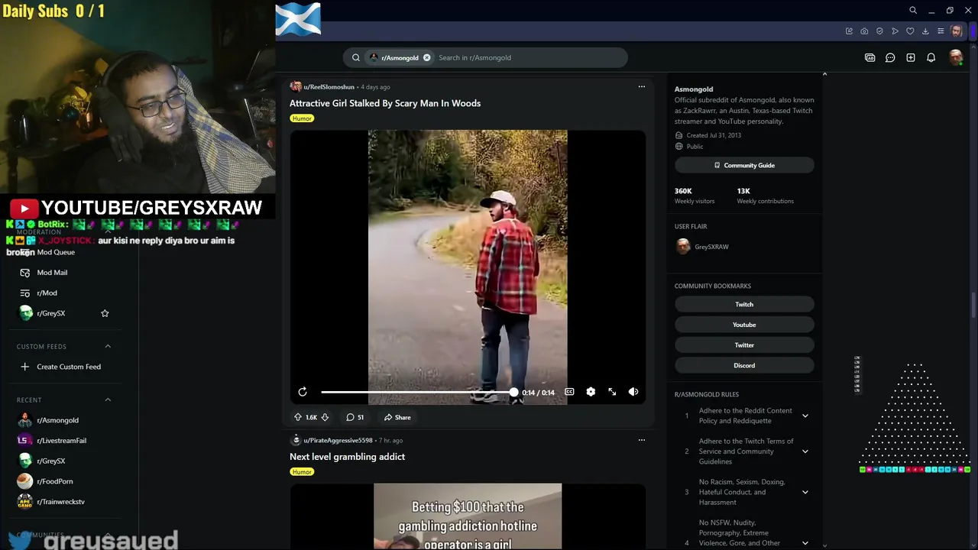
Task: Open the shield privacy protection icon
Action: pos(879,31)
